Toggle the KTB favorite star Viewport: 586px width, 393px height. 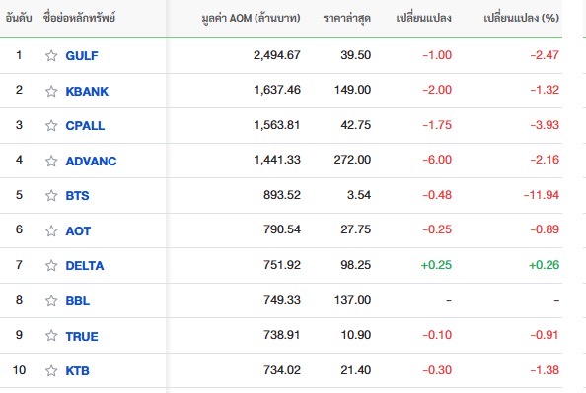click(51, 370)
